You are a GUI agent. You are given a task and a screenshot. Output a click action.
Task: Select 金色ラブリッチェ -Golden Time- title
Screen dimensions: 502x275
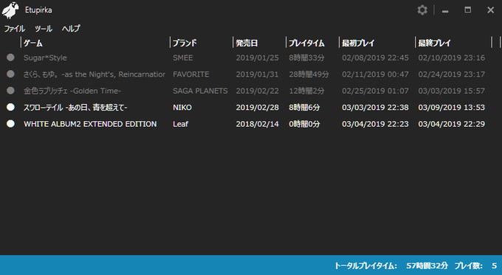coord(72,91)
